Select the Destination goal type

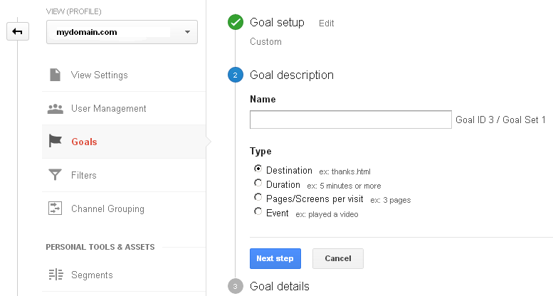click(x=258, y=169)
